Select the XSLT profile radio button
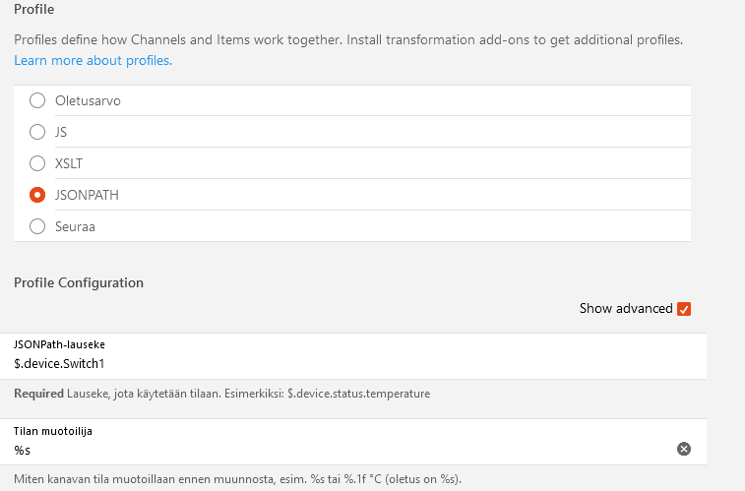 pyautogui.click(x=37, y=163)
